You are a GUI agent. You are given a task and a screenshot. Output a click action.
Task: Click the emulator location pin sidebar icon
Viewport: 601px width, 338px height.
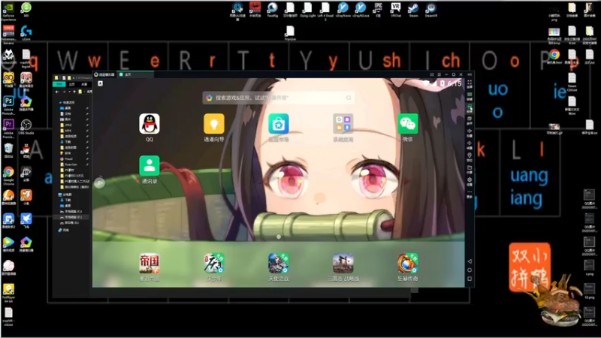point(470,157)
